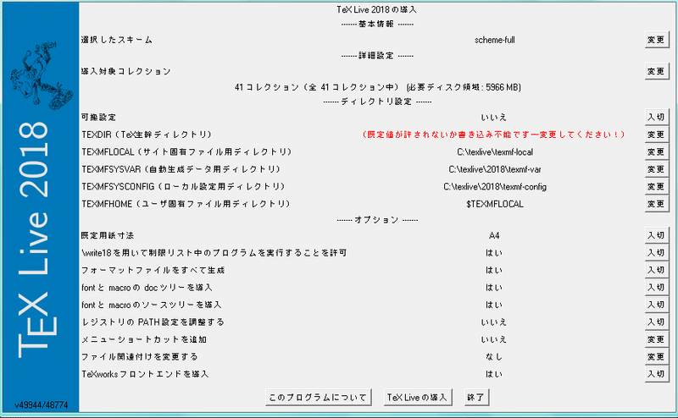Toggle フォーマットファイルをすべて生成 入切 button
This screenshot has width=678, height=418.
(656, 270)
